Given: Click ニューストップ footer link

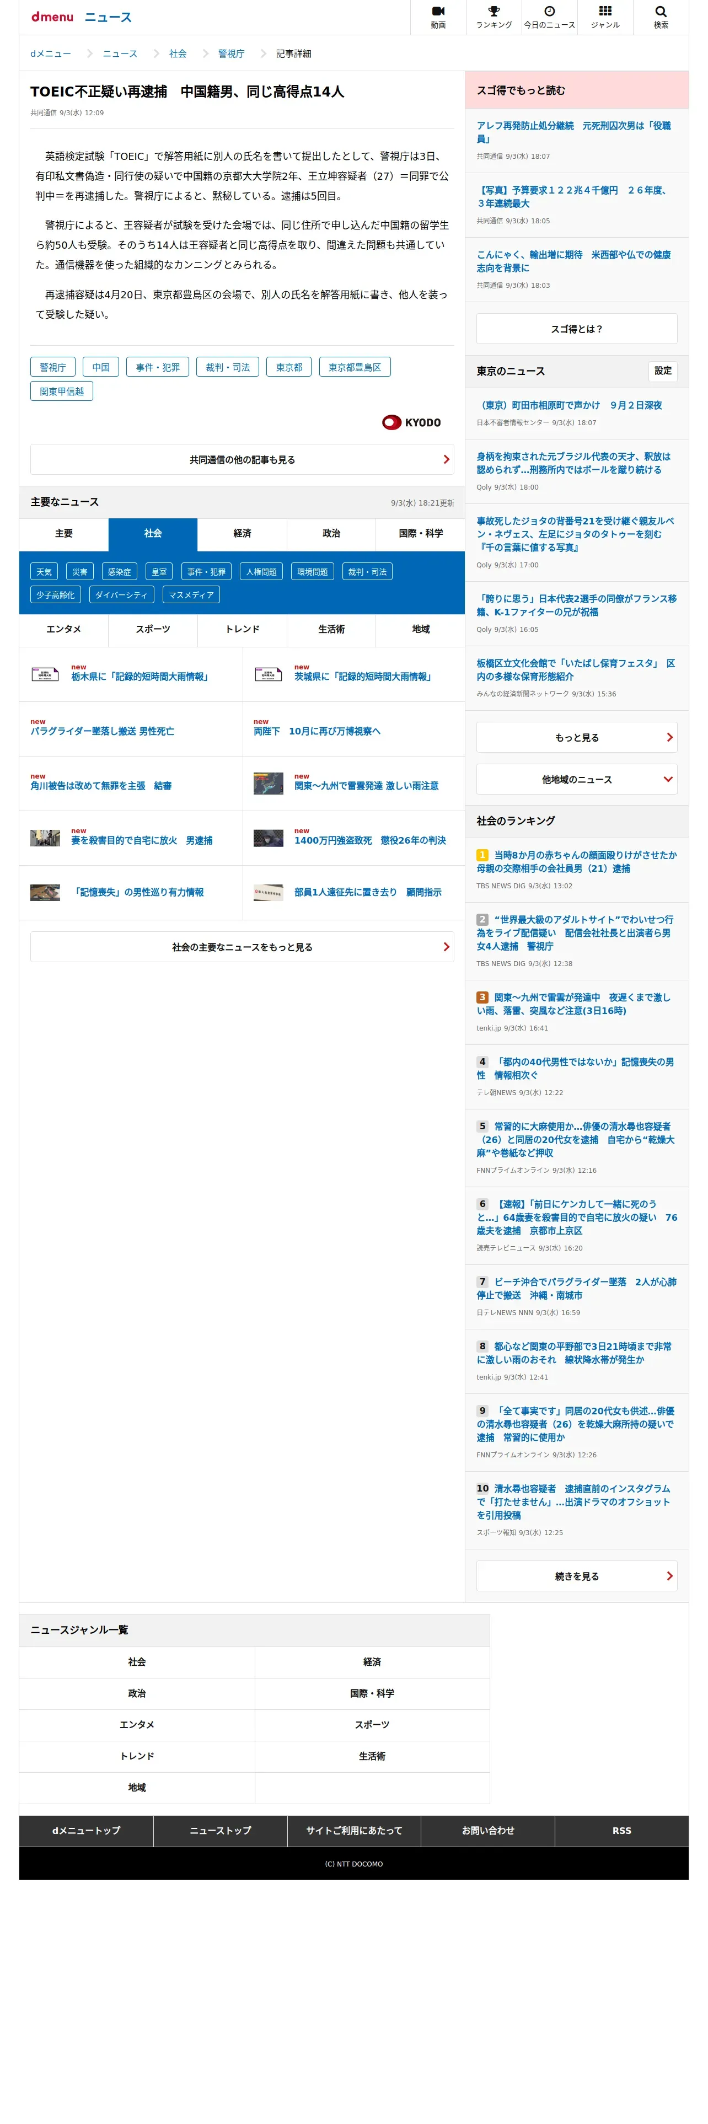Looking at the screenshot, I should coord(220,1831).
